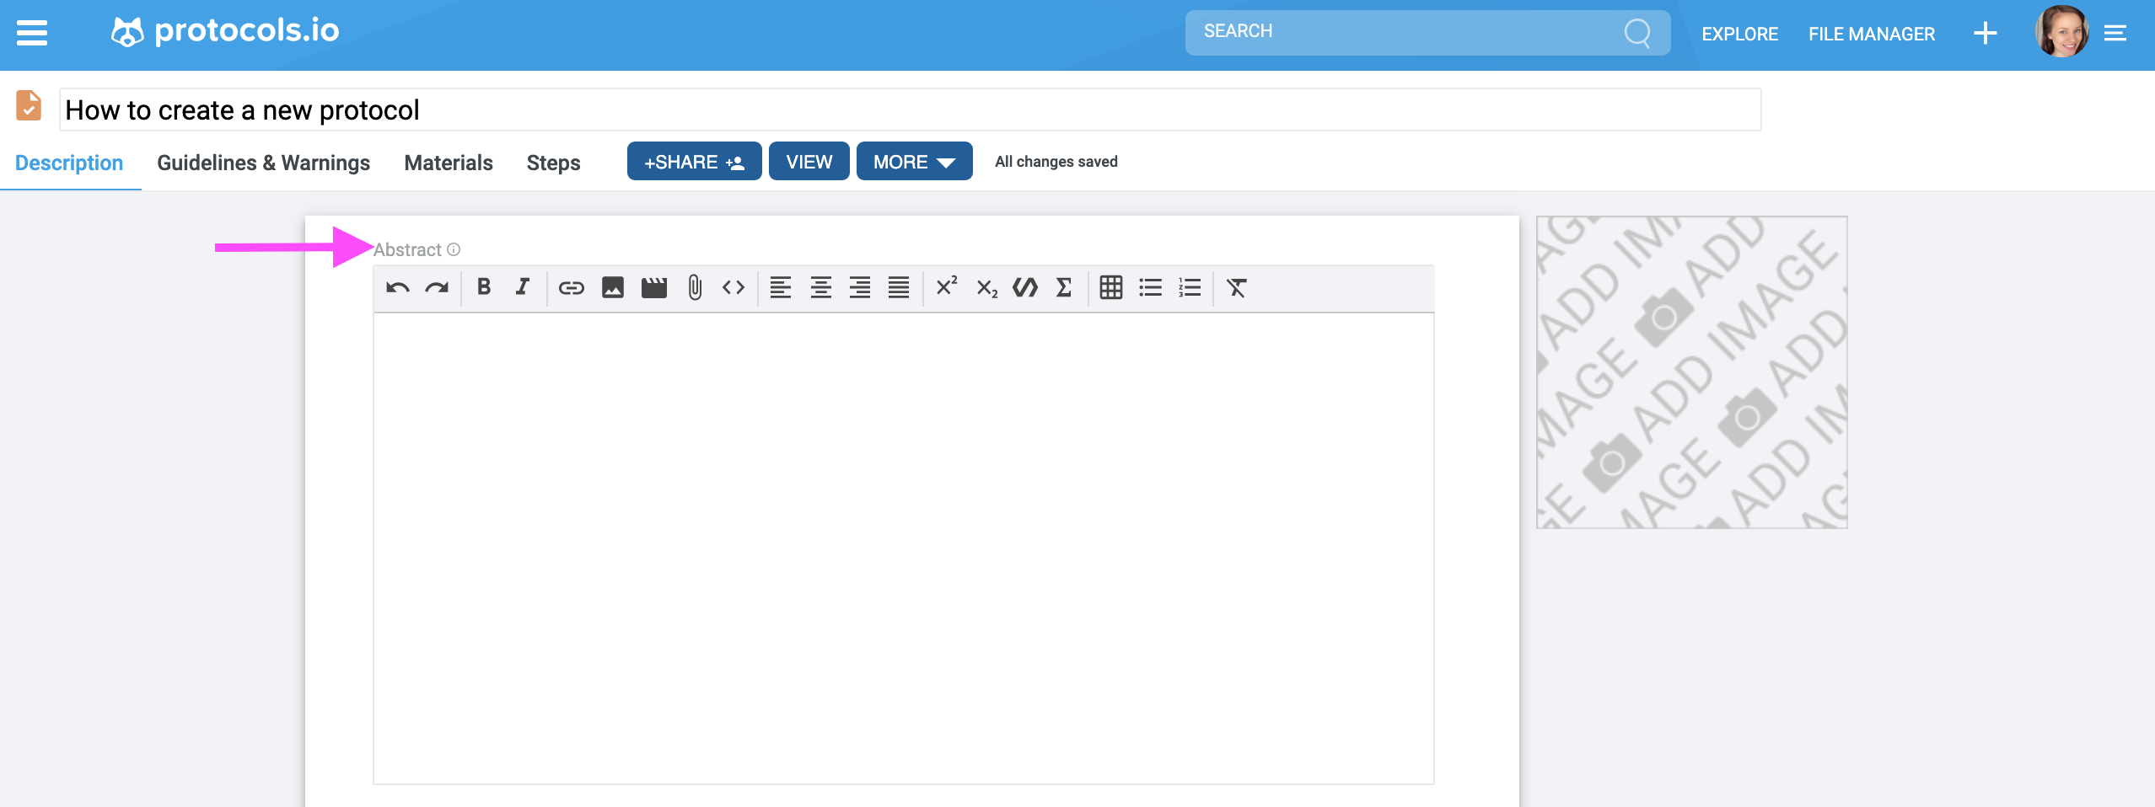Switch to the Materials tab
The image size is (2155, 807).
coord(448,163)
